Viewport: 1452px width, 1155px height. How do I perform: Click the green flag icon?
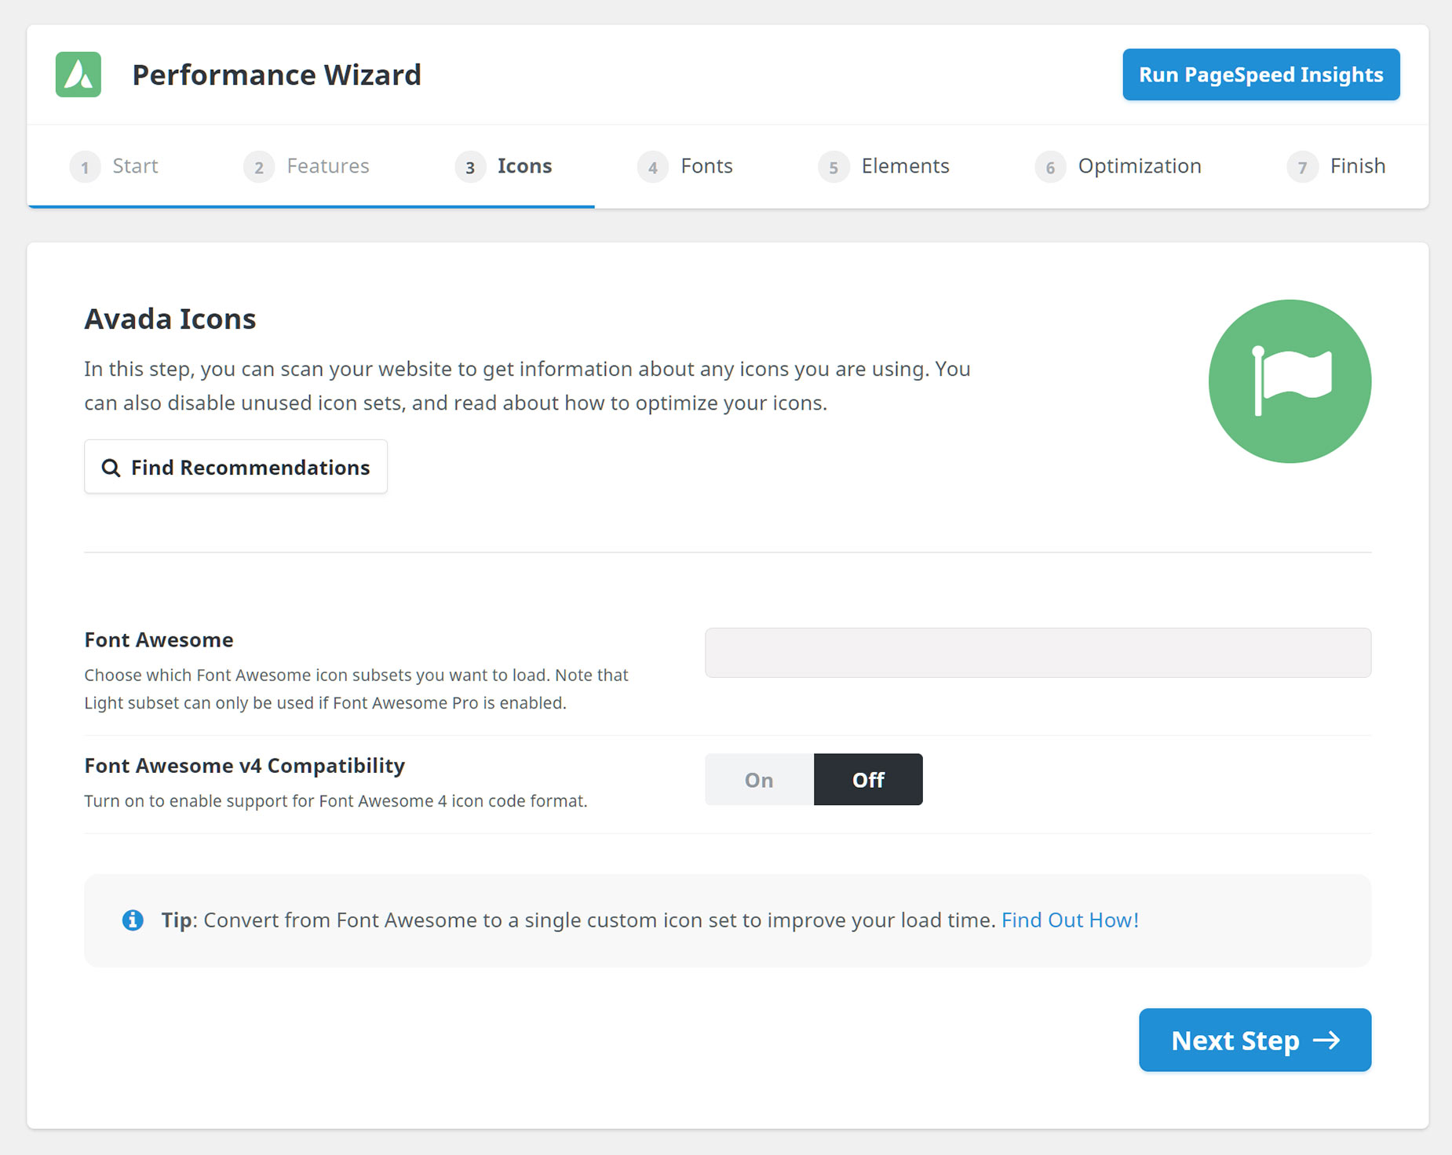pyautogui.click(x=1290, y=381)
